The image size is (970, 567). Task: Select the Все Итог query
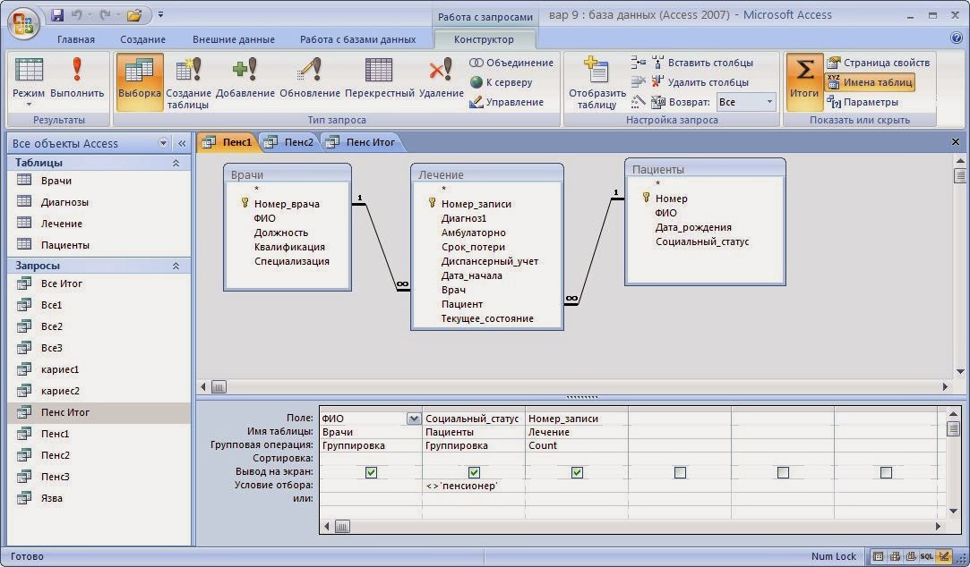(x=61, y=284)
